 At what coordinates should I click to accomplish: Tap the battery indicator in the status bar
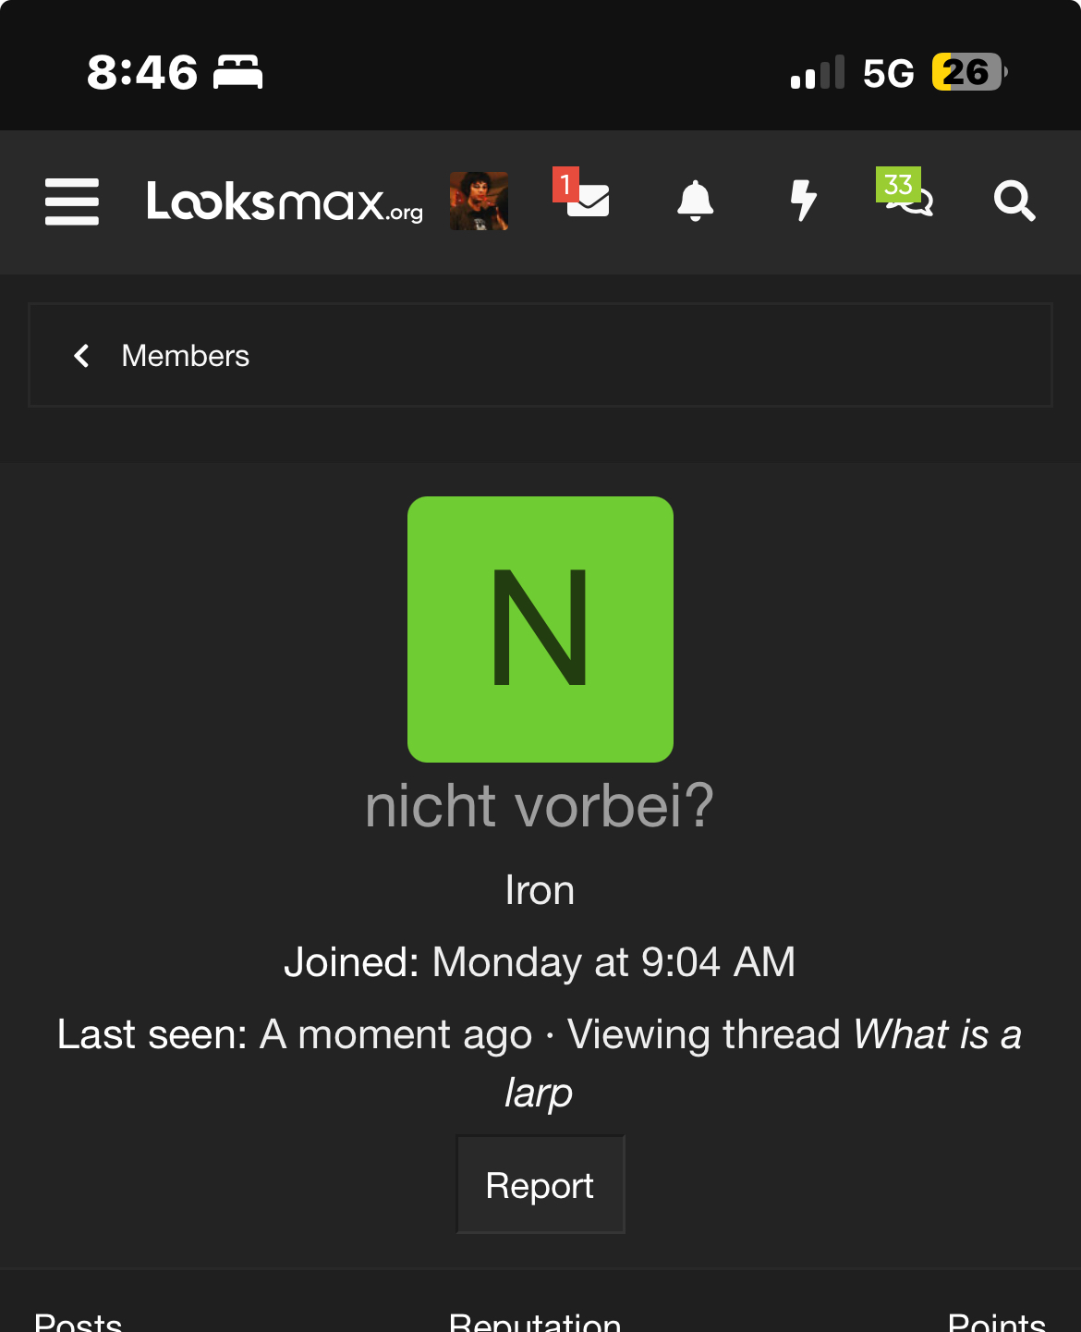click(x=969, y=72)
